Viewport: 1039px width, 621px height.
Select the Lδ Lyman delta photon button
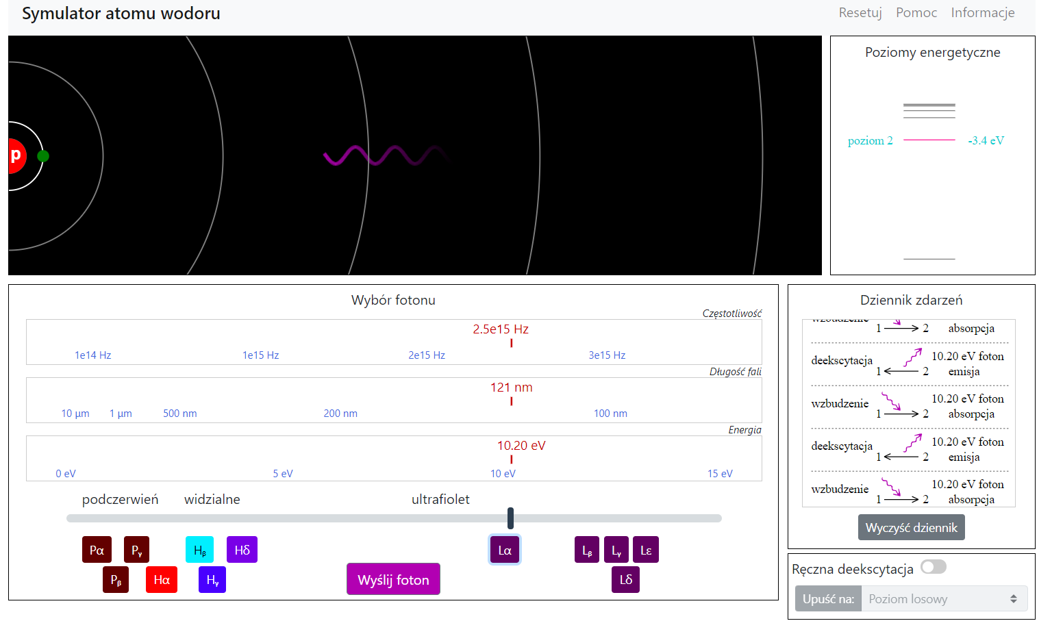[625, 580]
